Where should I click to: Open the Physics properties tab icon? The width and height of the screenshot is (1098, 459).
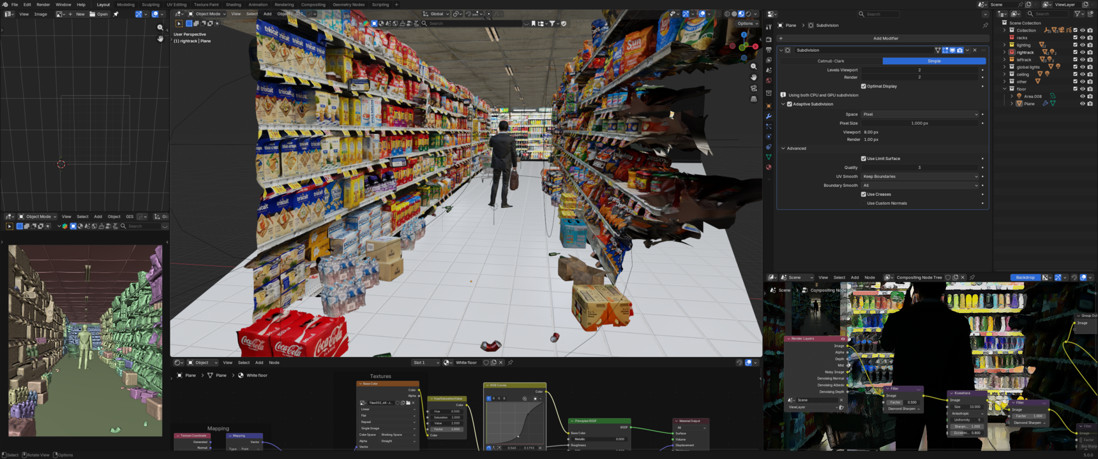(x=769, y=136)
